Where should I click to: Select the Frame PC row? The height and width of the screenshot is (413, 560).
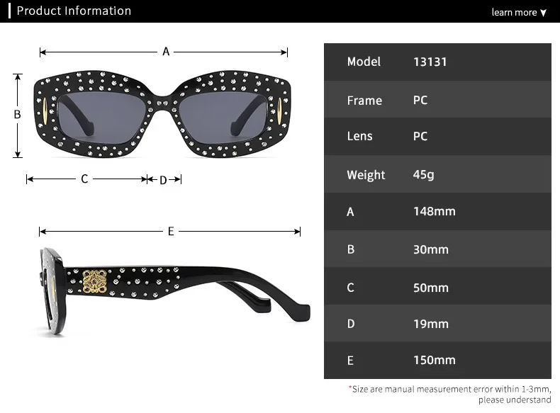coord(437,100)
